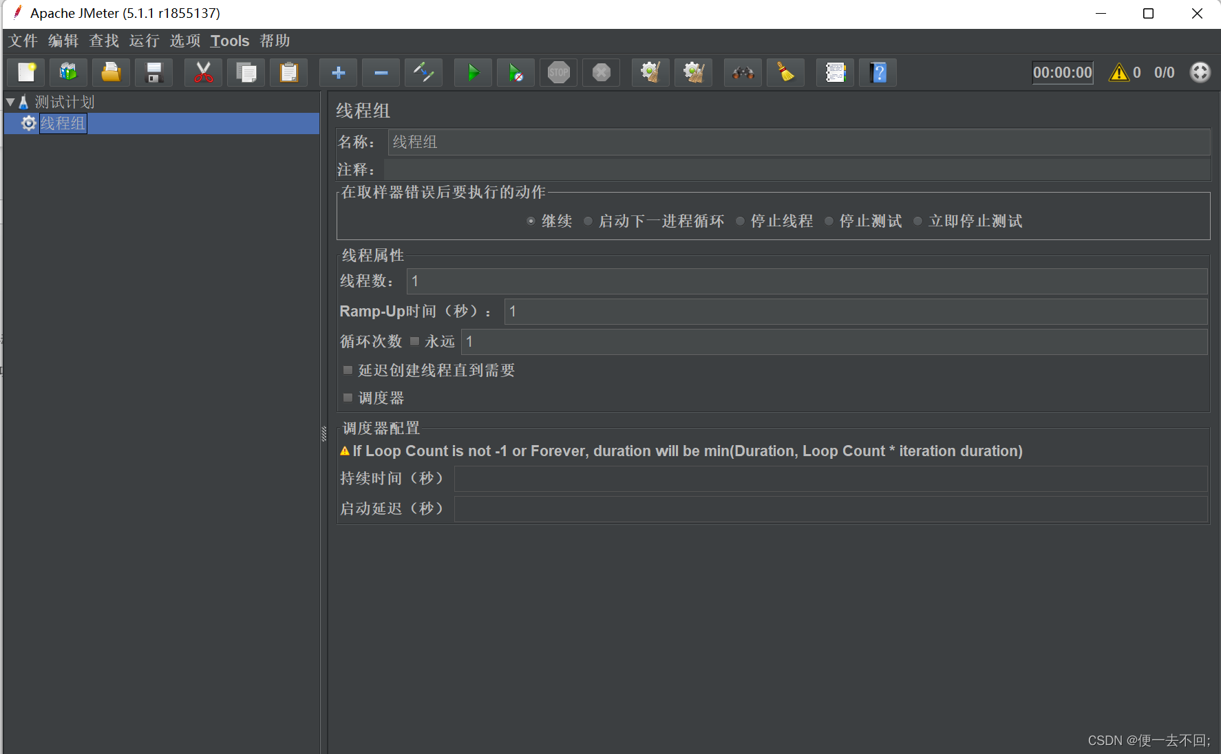Click the 循环次数 input field

coord(834,341)
